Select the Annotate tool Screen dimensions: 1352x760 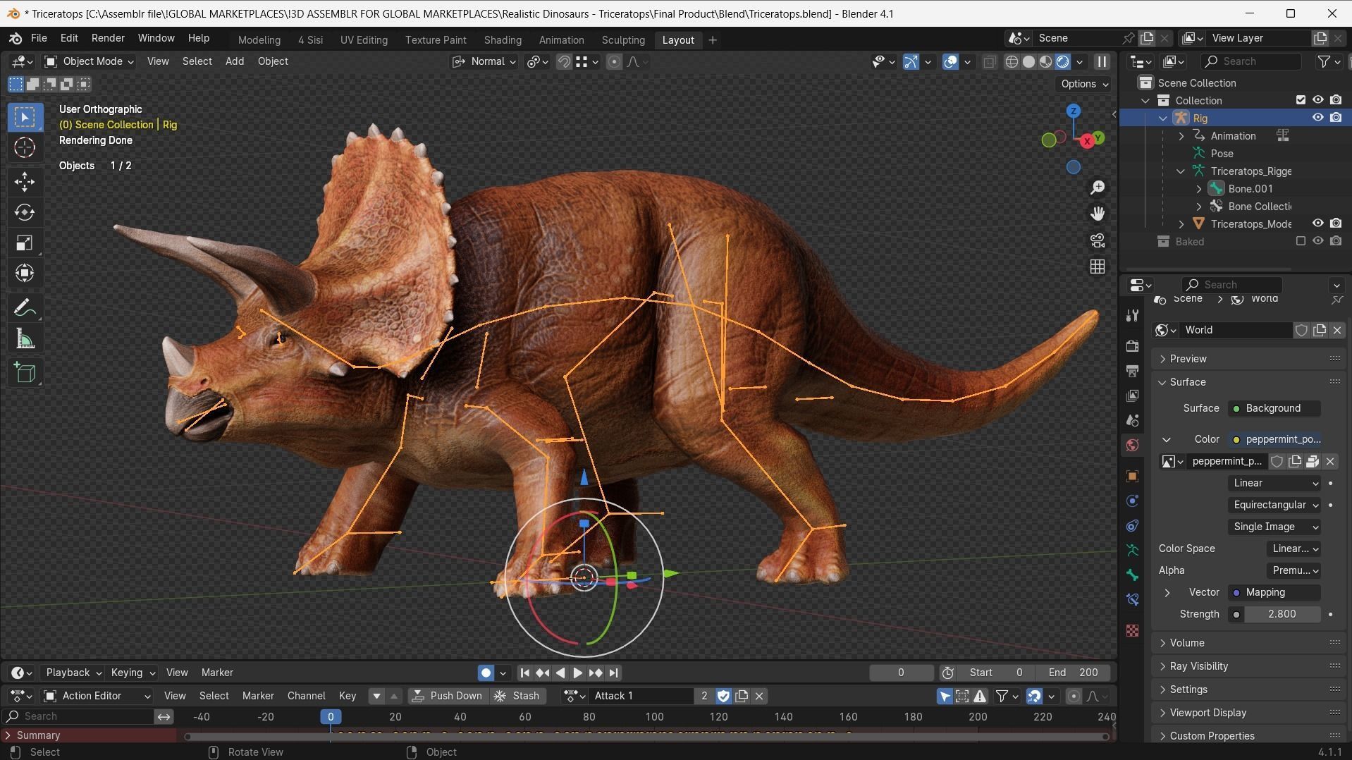[x=25, y=308]
